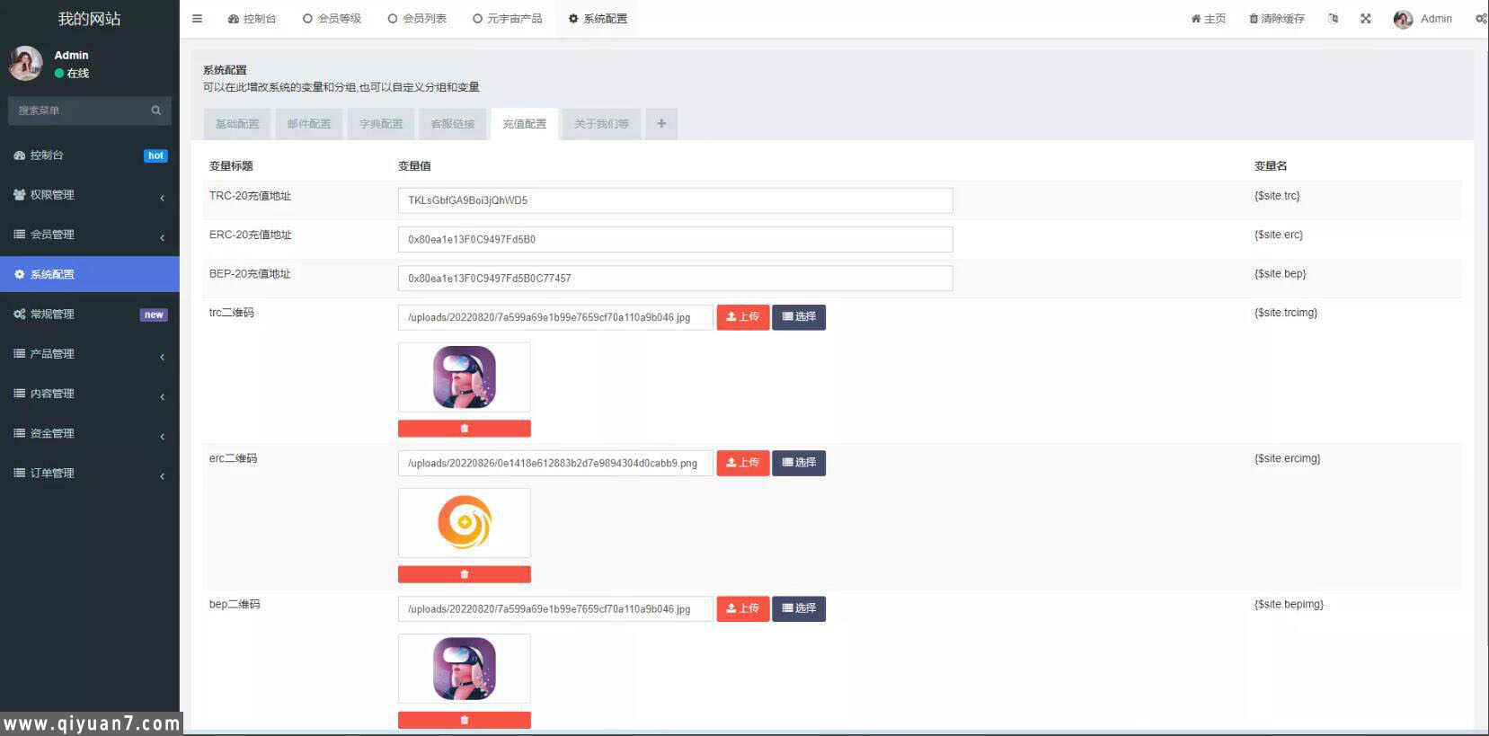Click the erc QR code thumbnail

tap(464, 523)
